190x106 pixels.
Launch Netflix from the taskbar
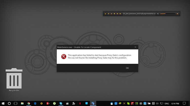click(x=80, y=103)
